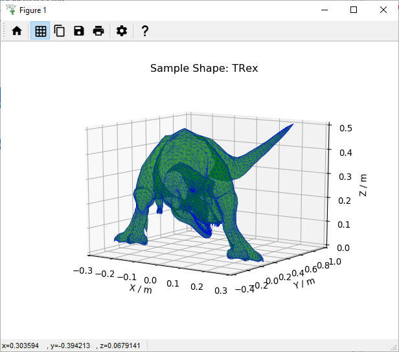Click the 'Y / m' axis label

click(x=304, y=281)
